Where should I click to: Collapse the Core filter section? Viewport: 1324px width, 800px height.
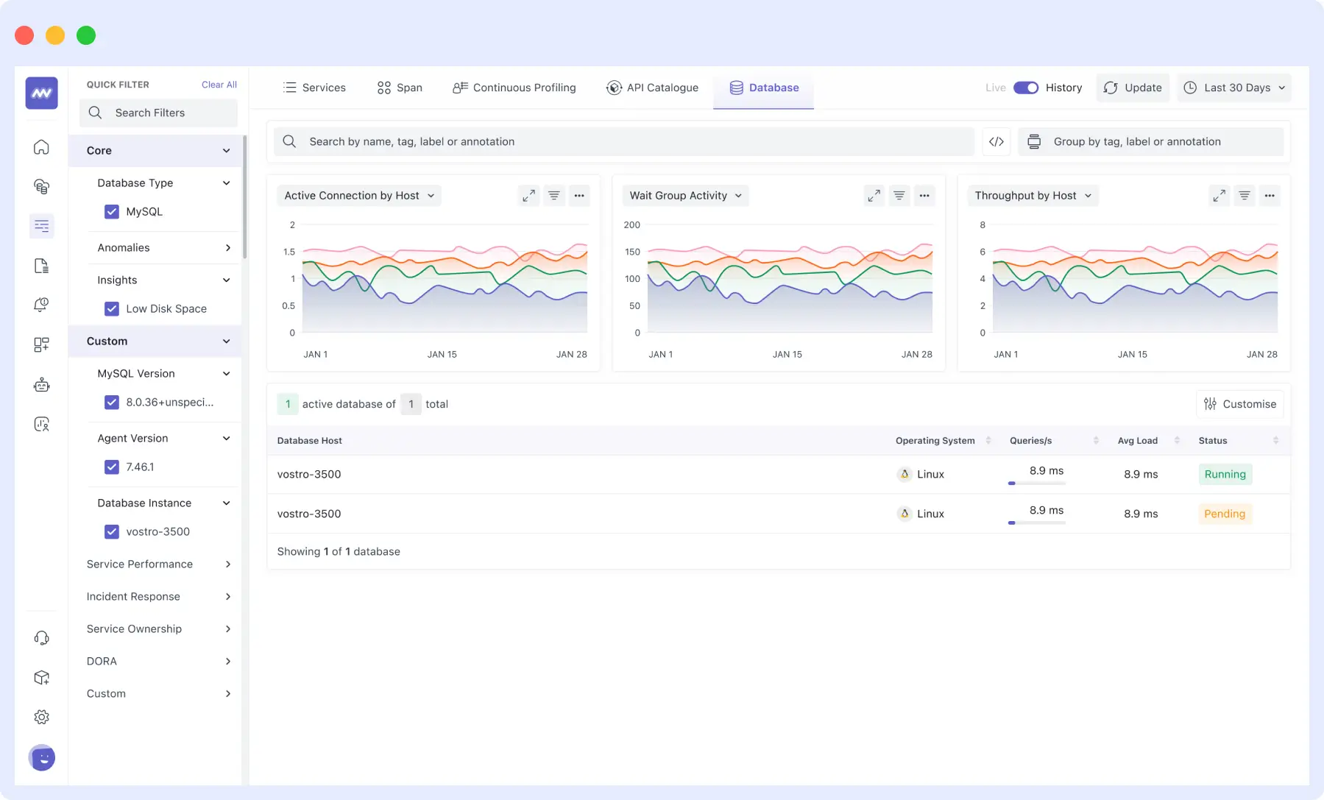[x=226, y=150]
